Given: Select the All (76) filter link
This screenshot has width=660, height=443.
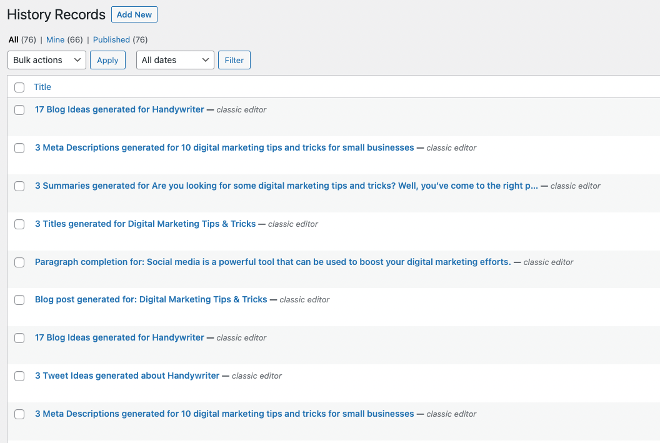Looking at the screenshot, I should pos(13,39).
